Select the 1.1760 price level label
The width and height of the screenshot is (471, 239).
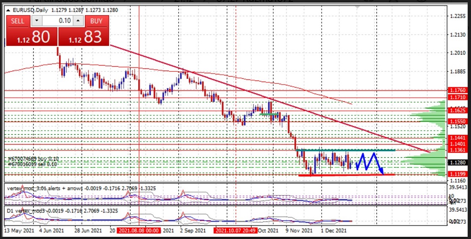pos(457,91)
